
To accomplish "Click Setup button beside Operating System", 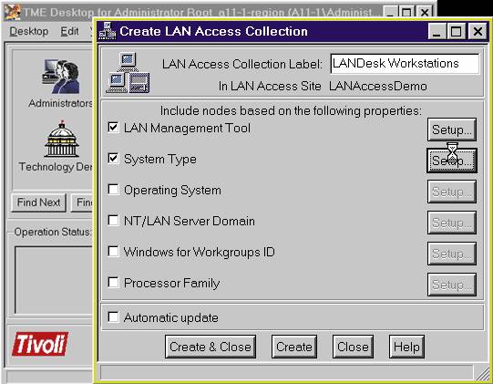I will click(x=452, y=192).
